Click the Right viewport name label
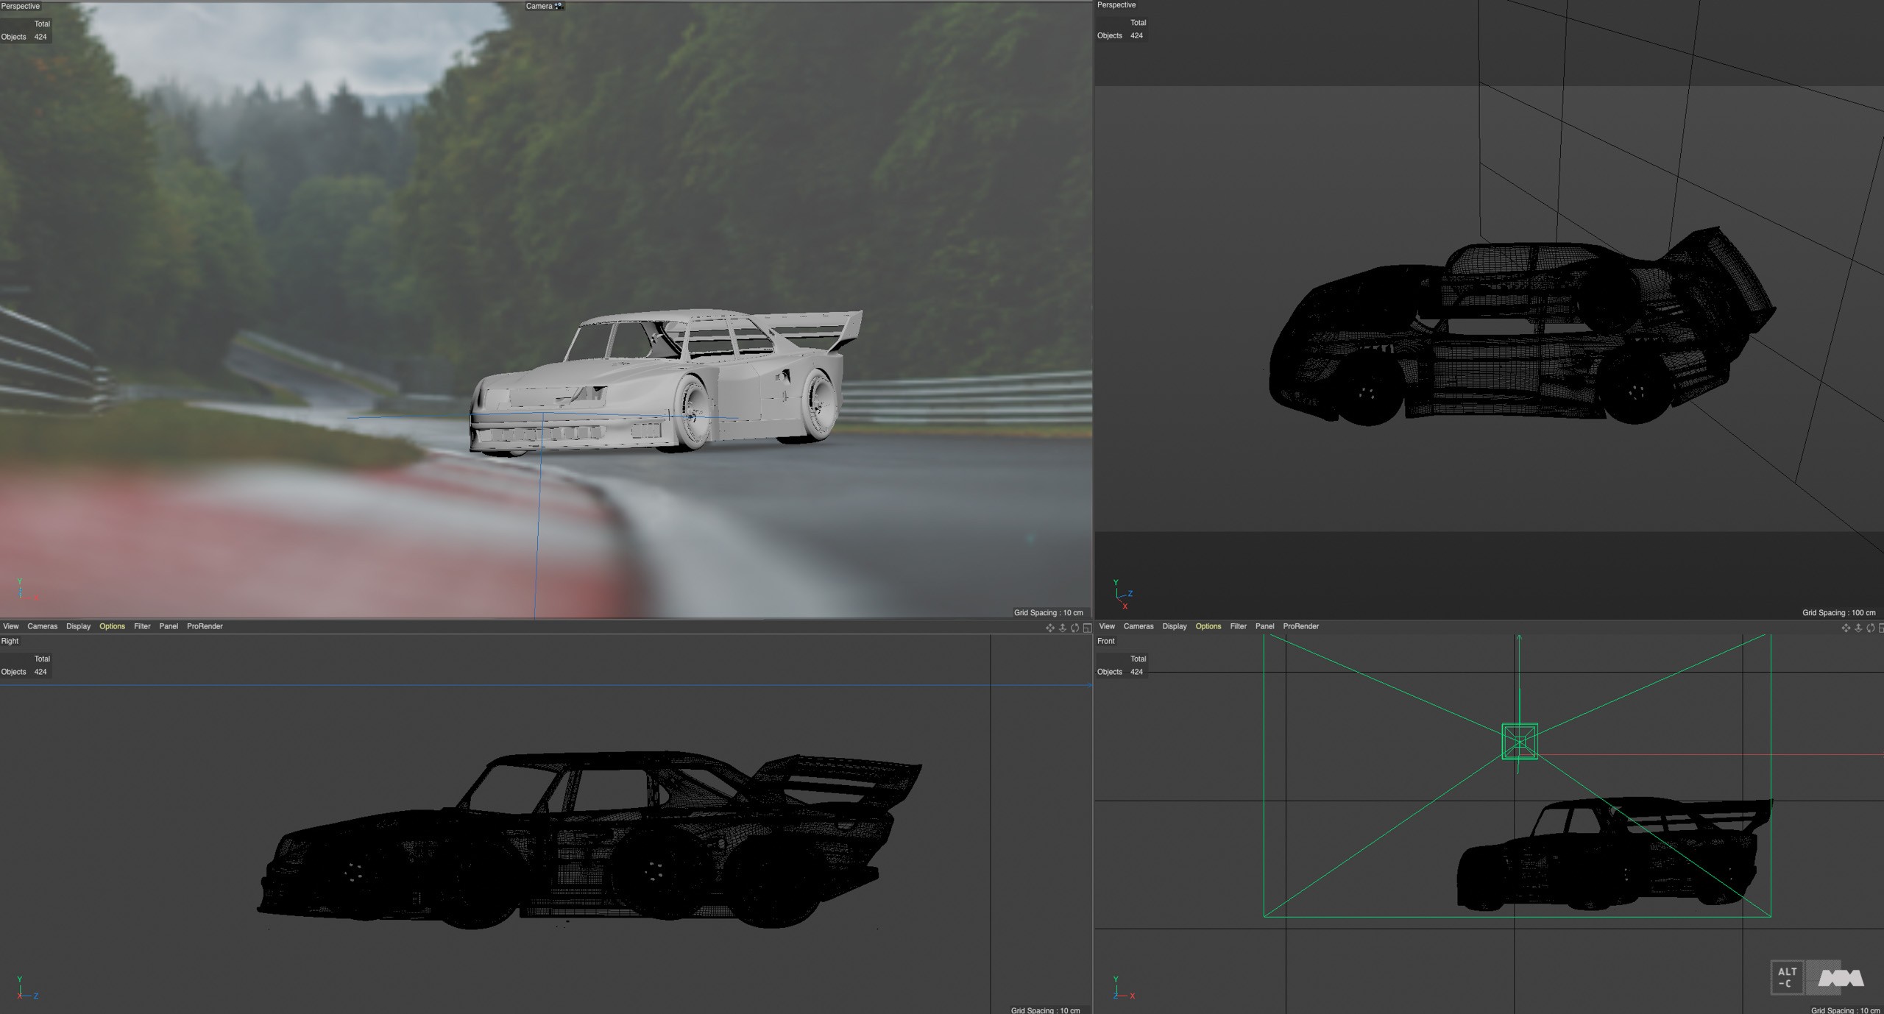 pyautogui.click(x=10, y=641)
